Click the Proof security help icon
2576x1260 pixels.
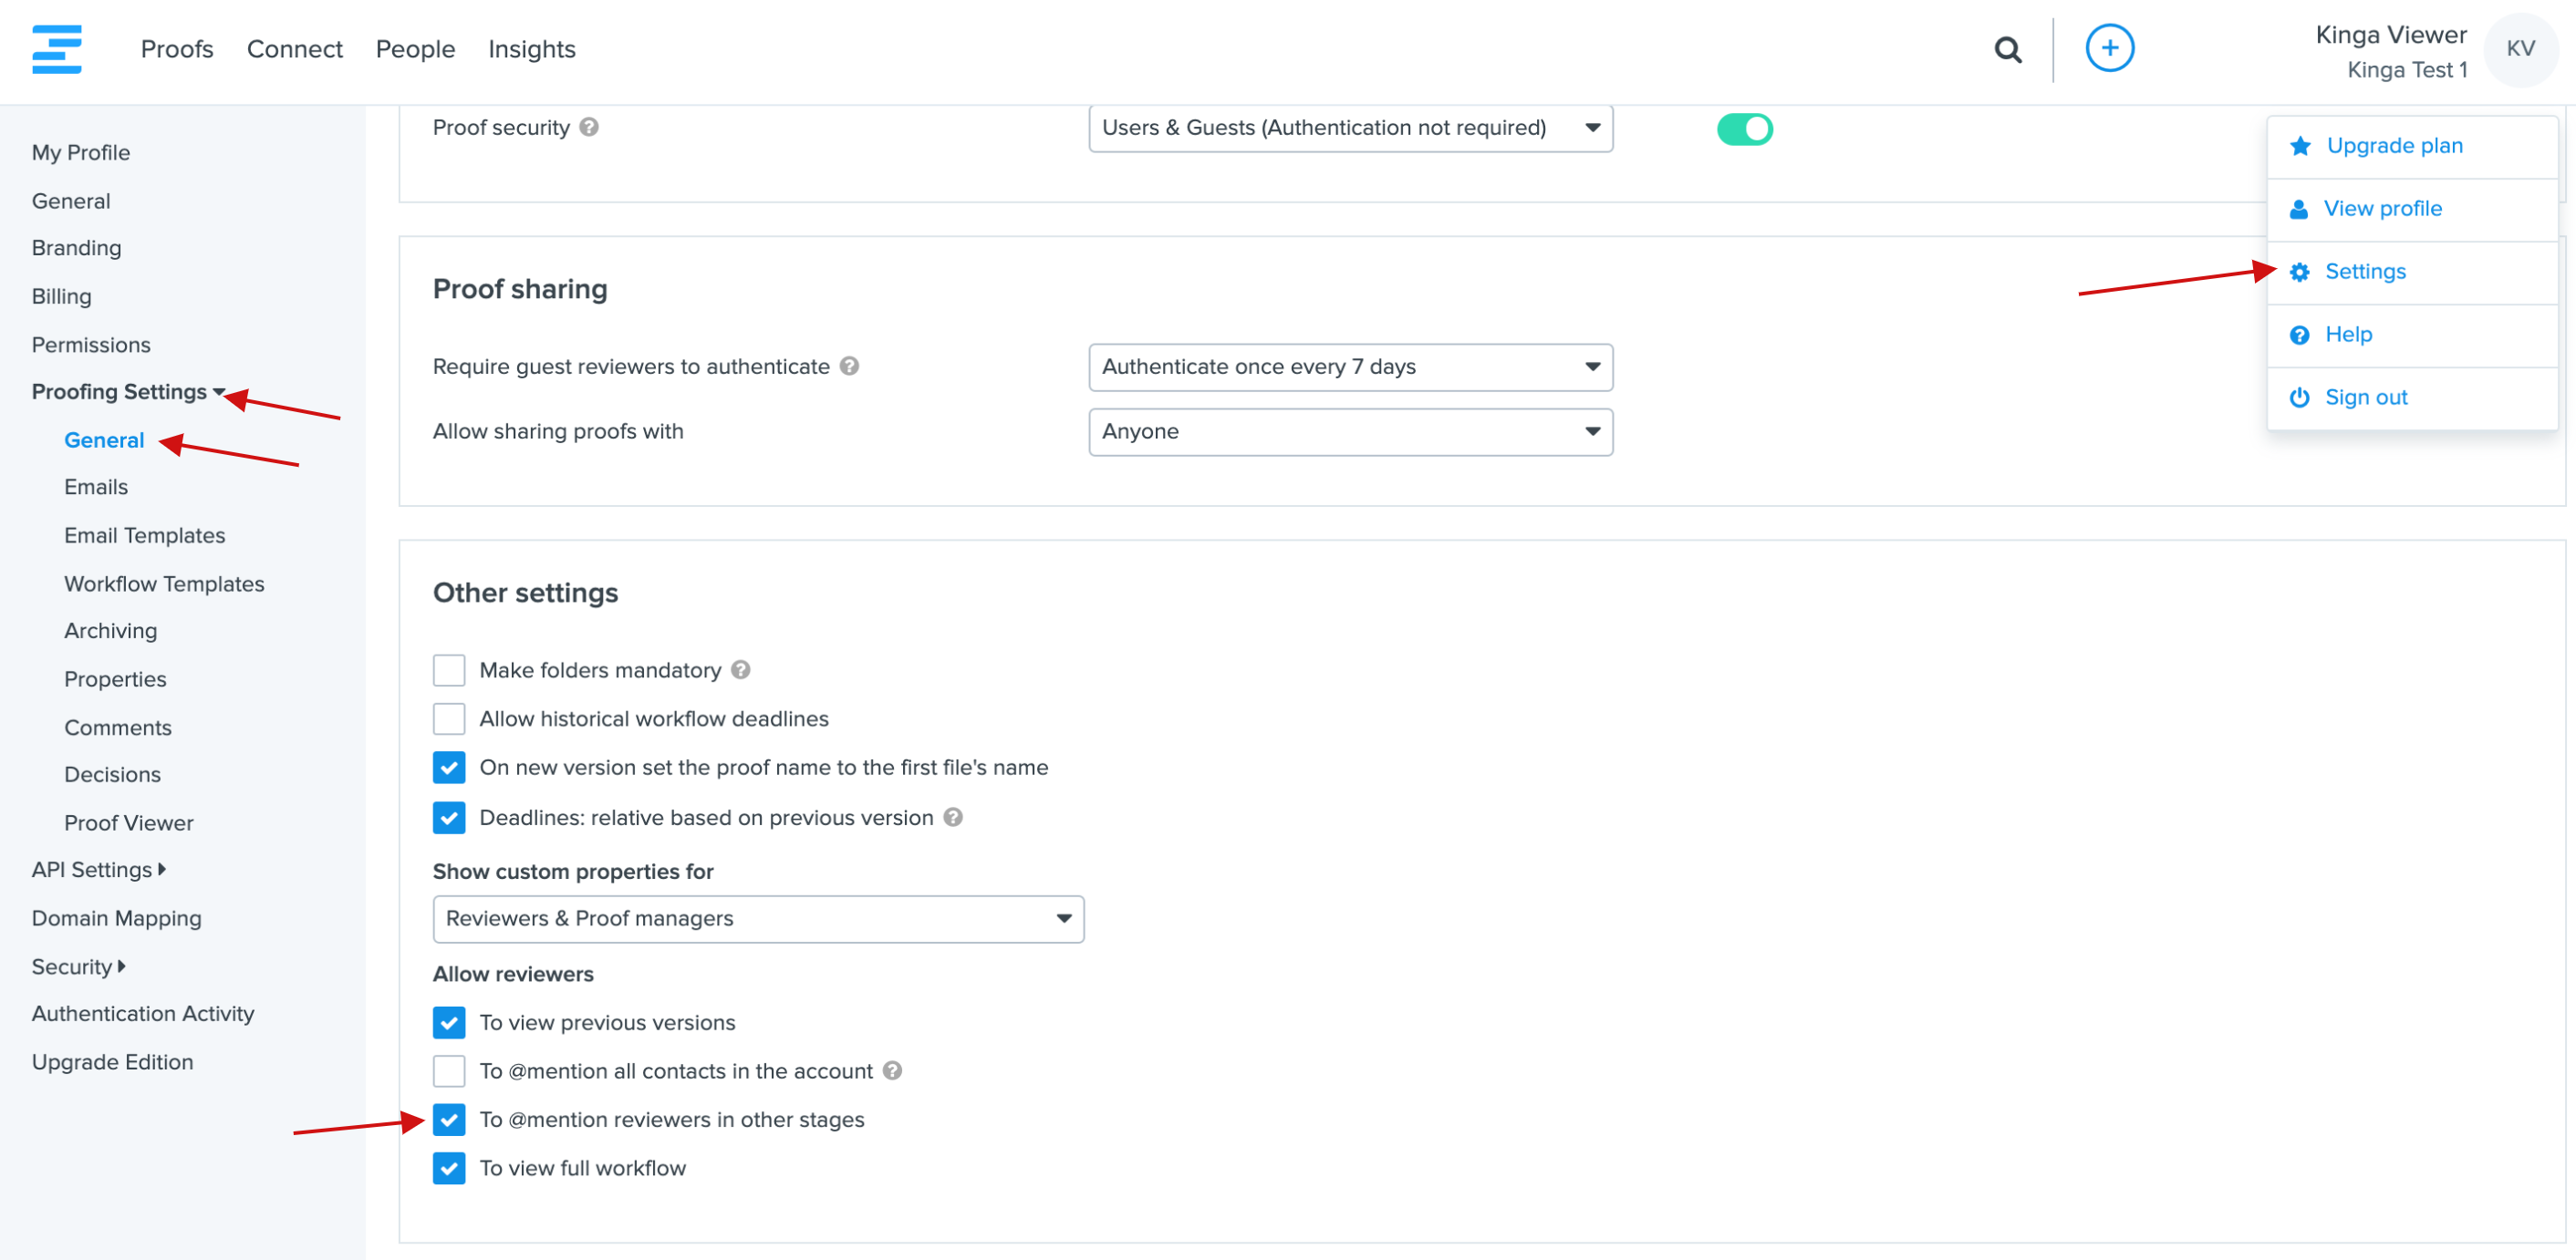[589, 127]
